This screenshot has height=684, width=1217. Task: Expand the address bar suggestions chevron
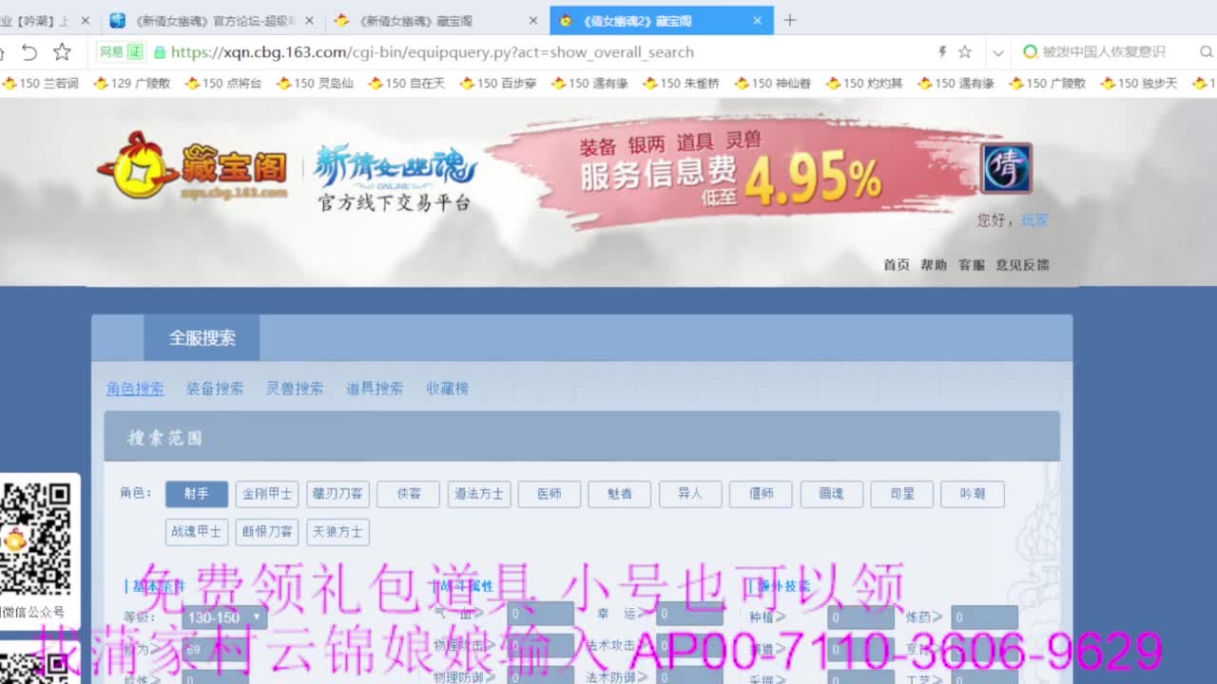[996, 52]
